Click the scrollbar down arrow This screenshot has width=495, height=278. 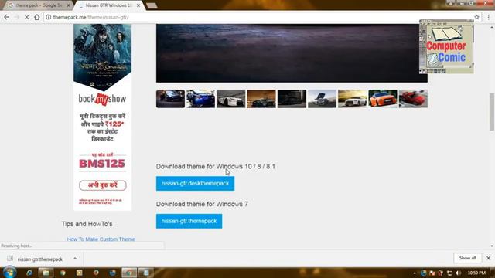[x=492, y=246]
